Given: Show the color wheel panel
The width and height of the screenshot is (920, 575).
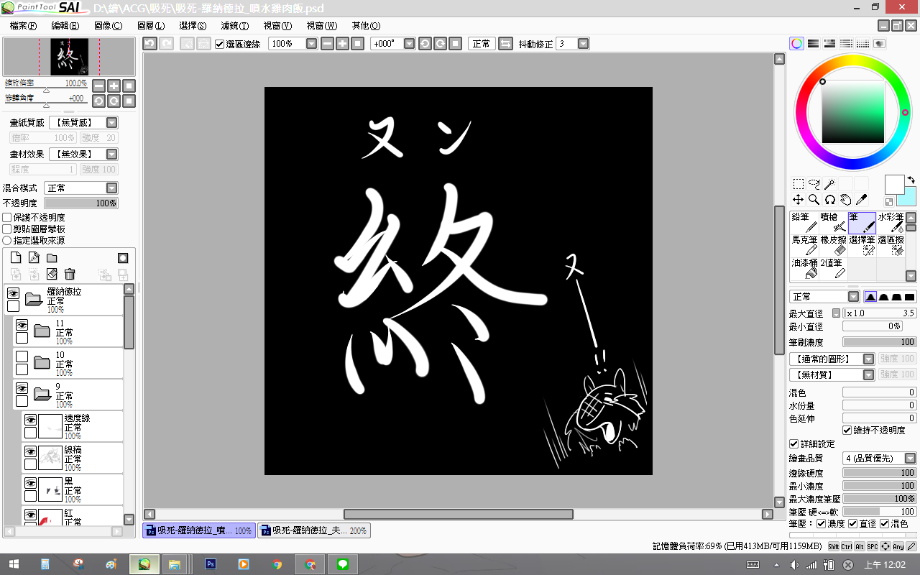Looking at the screenshot, I should coord(797,44).
